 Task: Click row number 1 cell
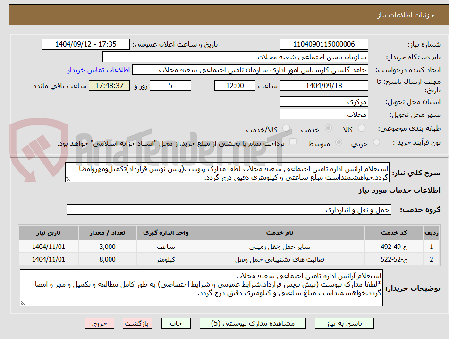tap(431, 247)
